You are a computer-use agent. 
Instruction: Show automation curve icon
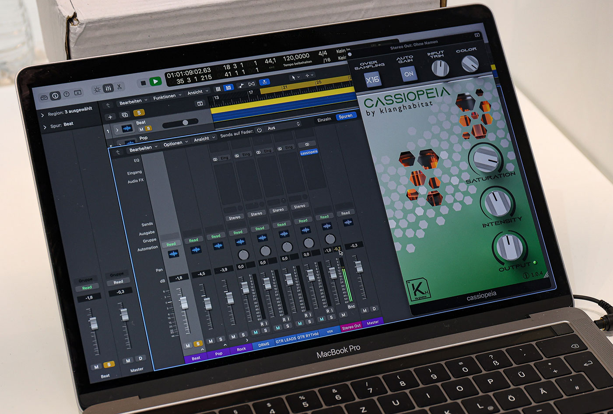point(240,86)
